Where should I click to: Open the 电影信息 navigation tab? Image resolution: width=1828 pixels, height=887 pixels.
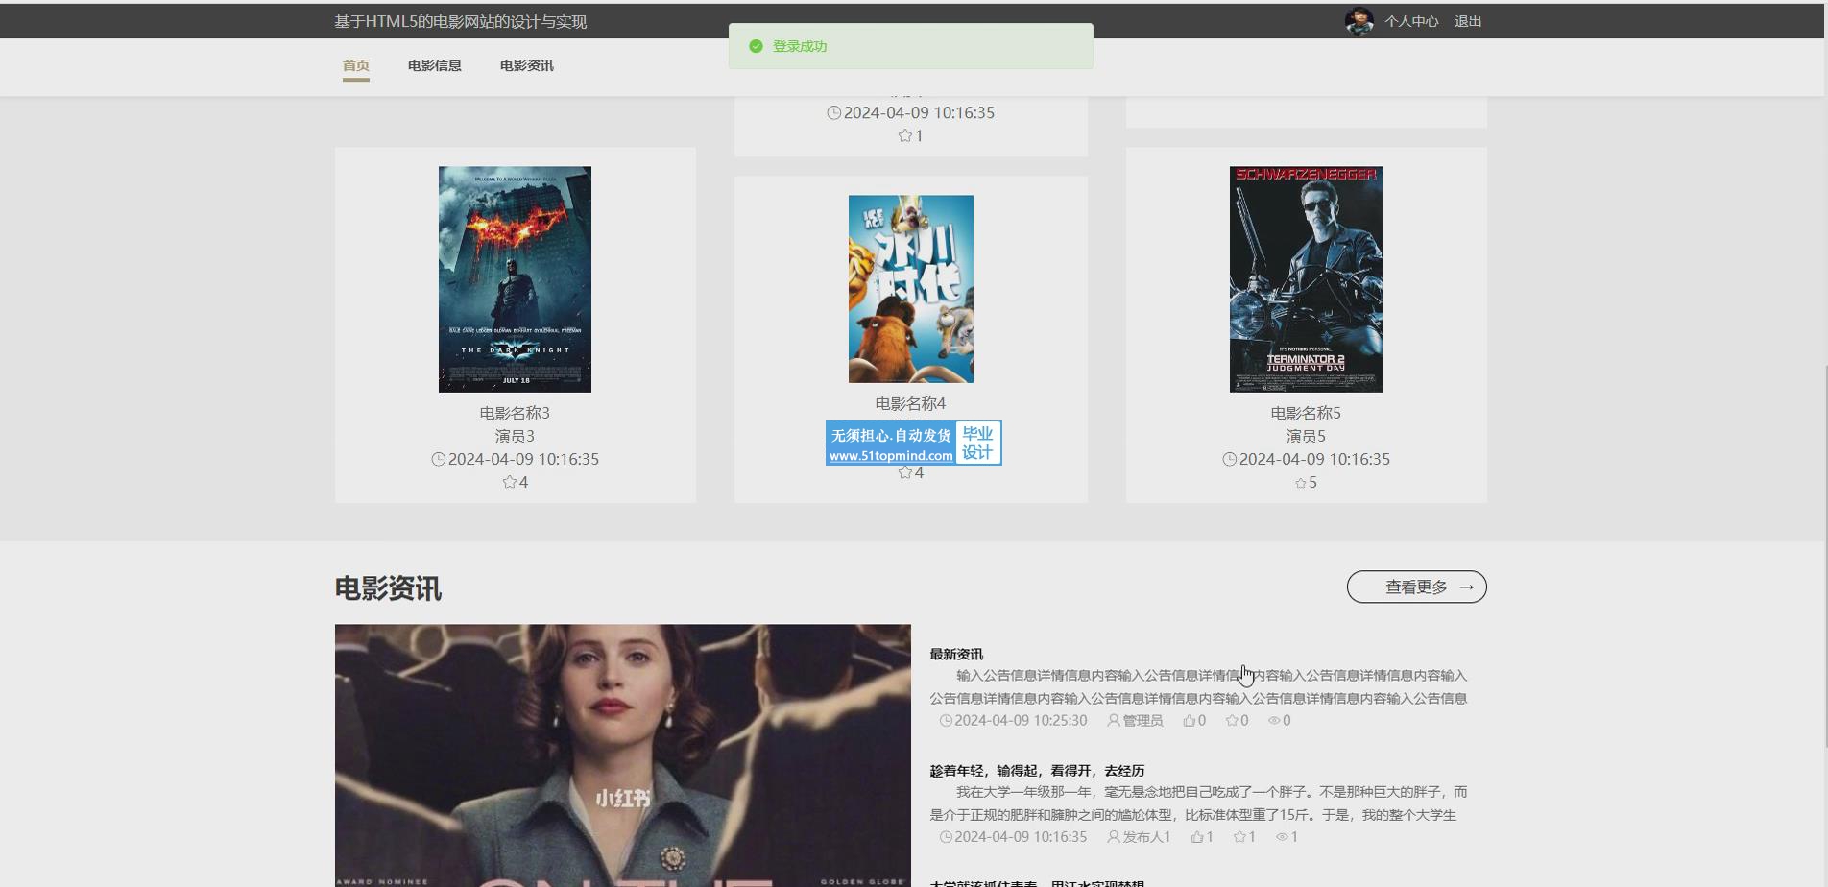coord(434,65)
